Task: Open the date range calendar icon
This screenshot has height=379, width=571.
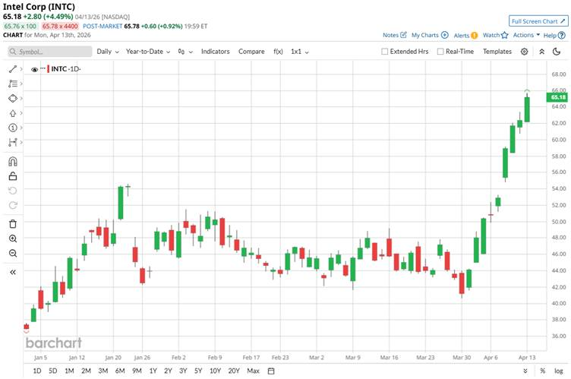Action: click(x=271, y=371)
